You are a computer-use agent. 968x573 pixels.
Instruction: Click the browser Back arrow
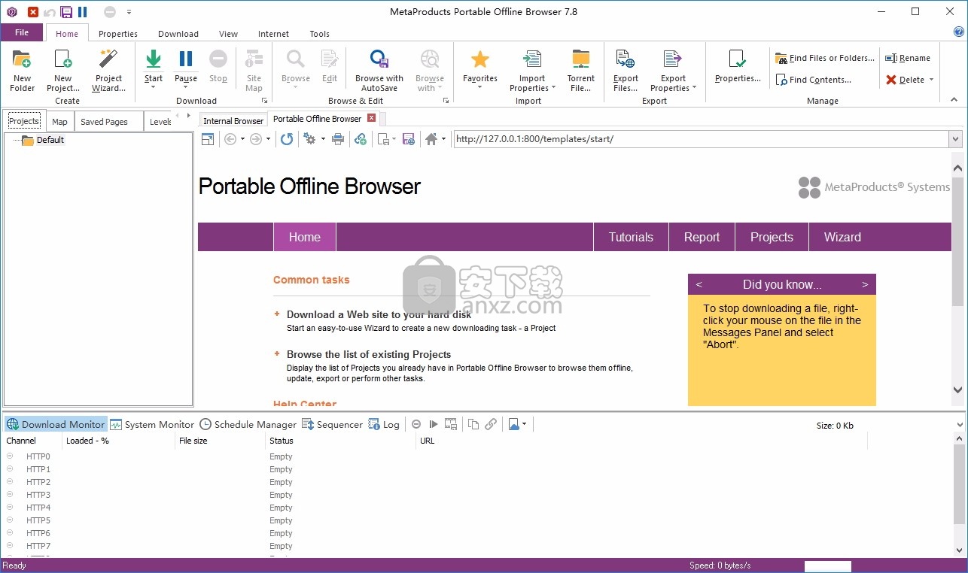[x=230, y=139]
